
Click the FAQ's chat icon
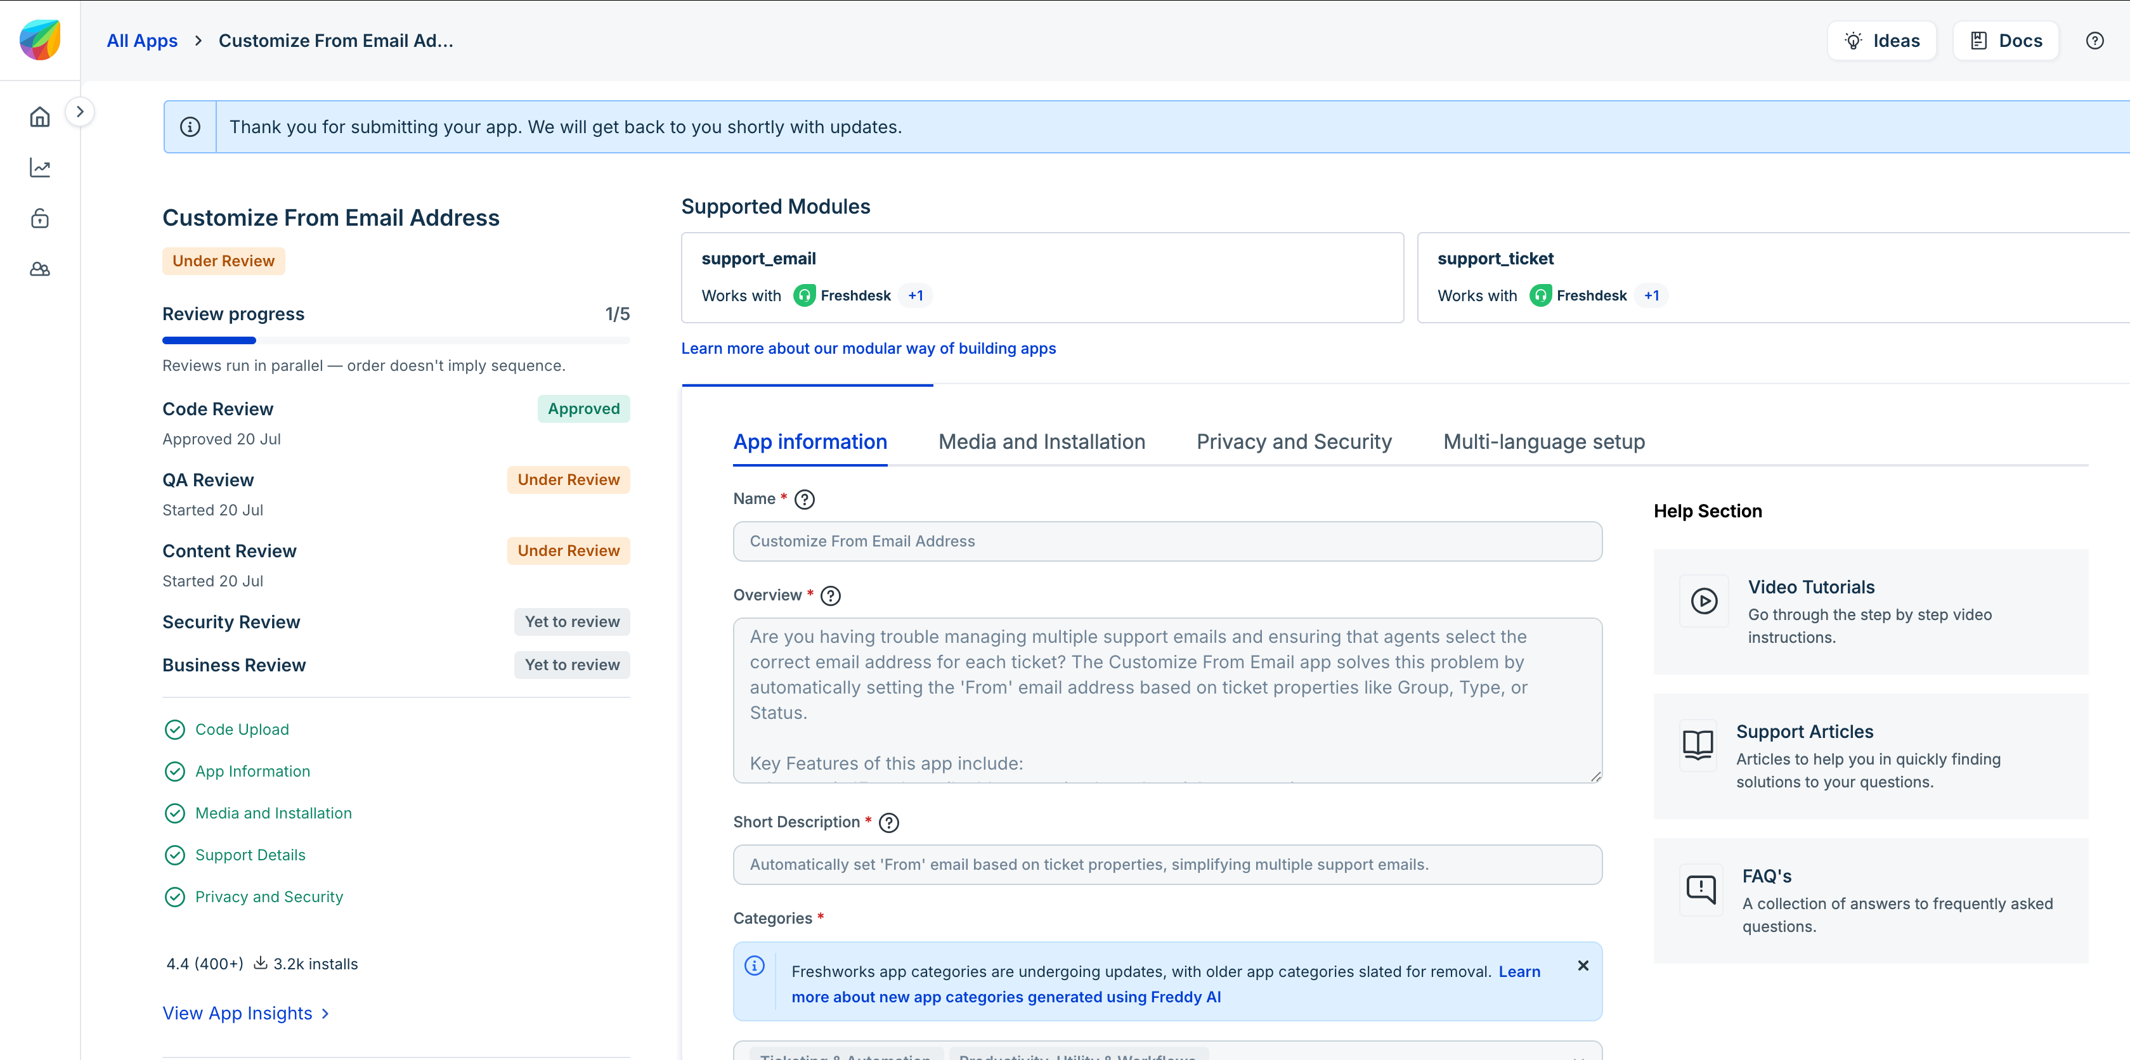(1701, 889)
